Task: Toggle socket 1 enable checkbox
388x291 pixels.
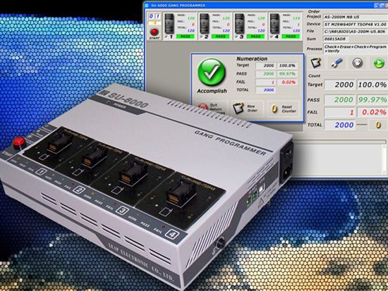Action: 166,37
